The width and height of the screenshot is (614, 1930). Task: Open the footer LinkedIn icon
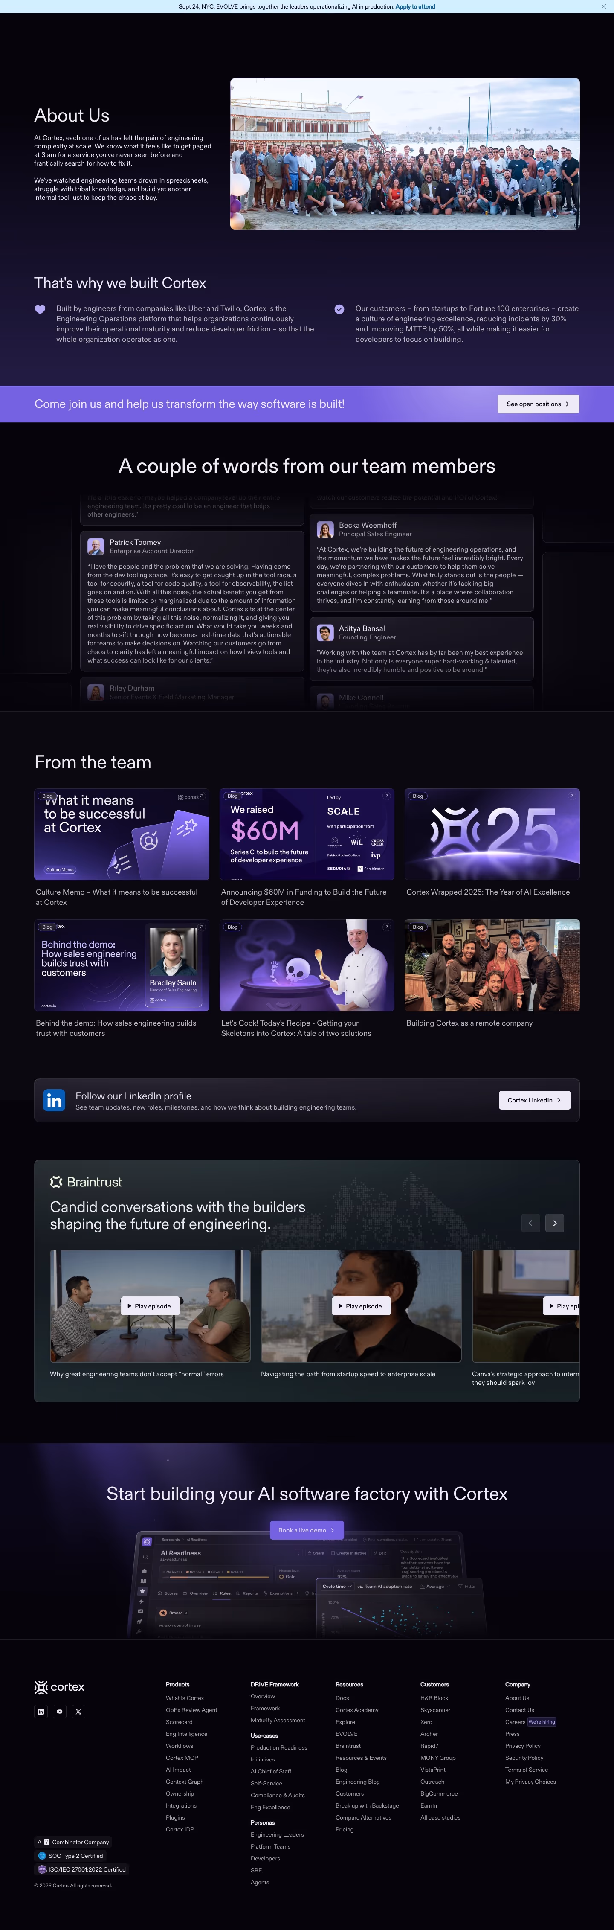tap(41, 1711)
